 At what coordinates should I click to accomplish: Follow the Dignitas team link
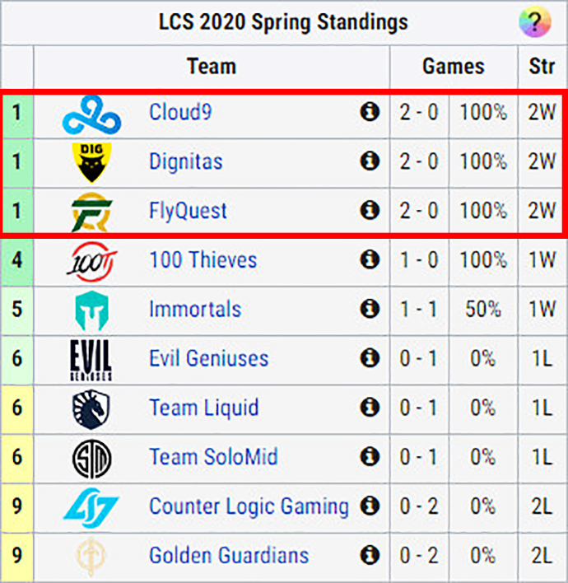(x=185, y=161)
